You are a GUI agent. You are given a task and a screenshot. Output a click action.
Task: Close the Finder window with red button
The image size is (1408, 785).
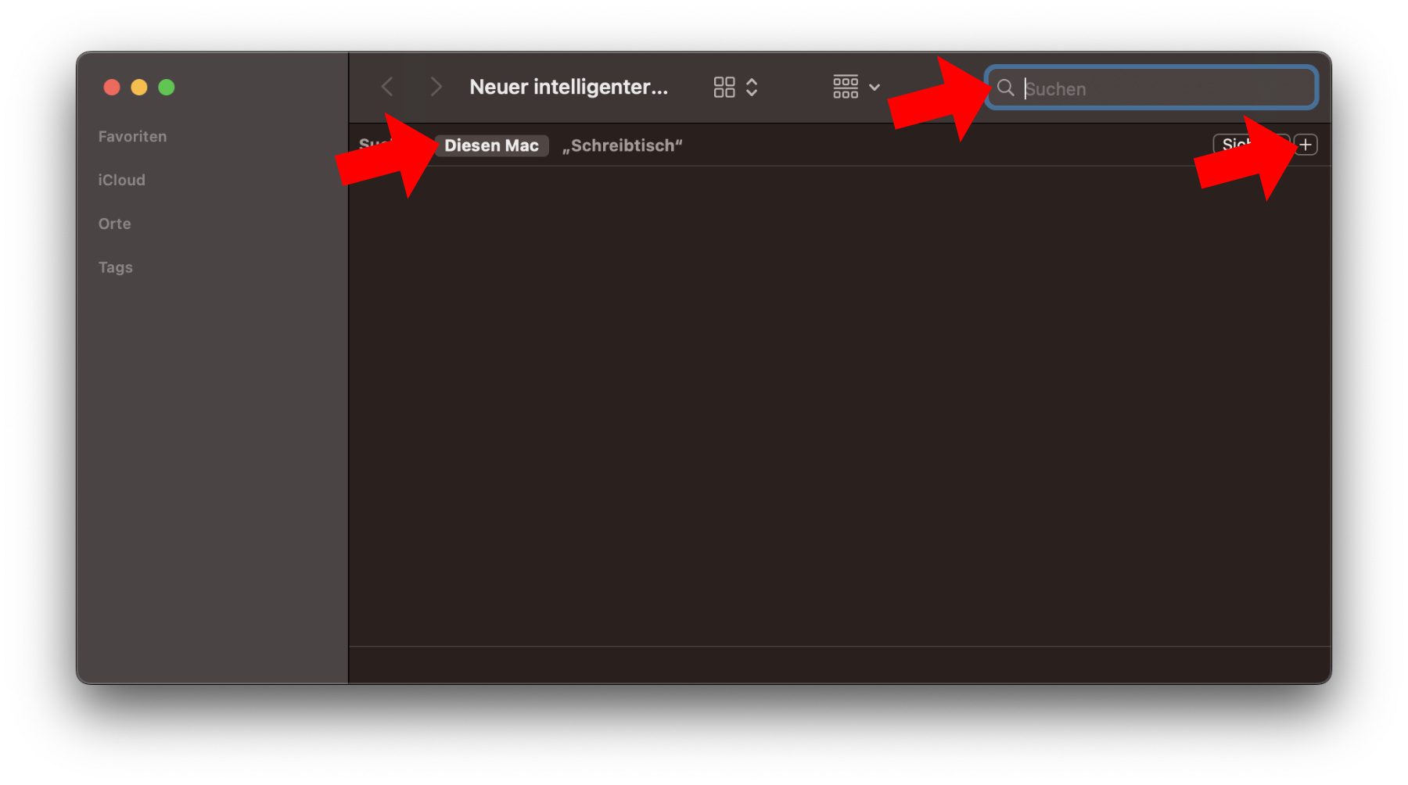pyautogui.click(x=112, y=87)
